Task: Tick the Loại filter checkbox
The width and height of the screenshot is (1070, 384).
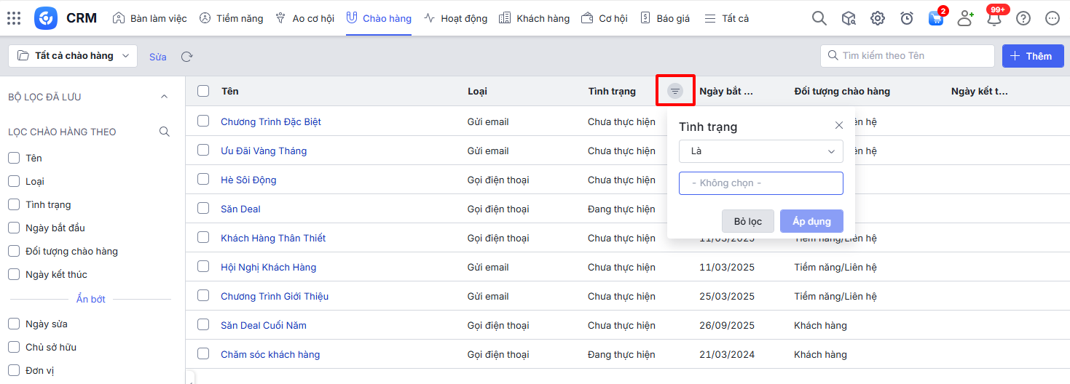Action: [x=14, y=181]
